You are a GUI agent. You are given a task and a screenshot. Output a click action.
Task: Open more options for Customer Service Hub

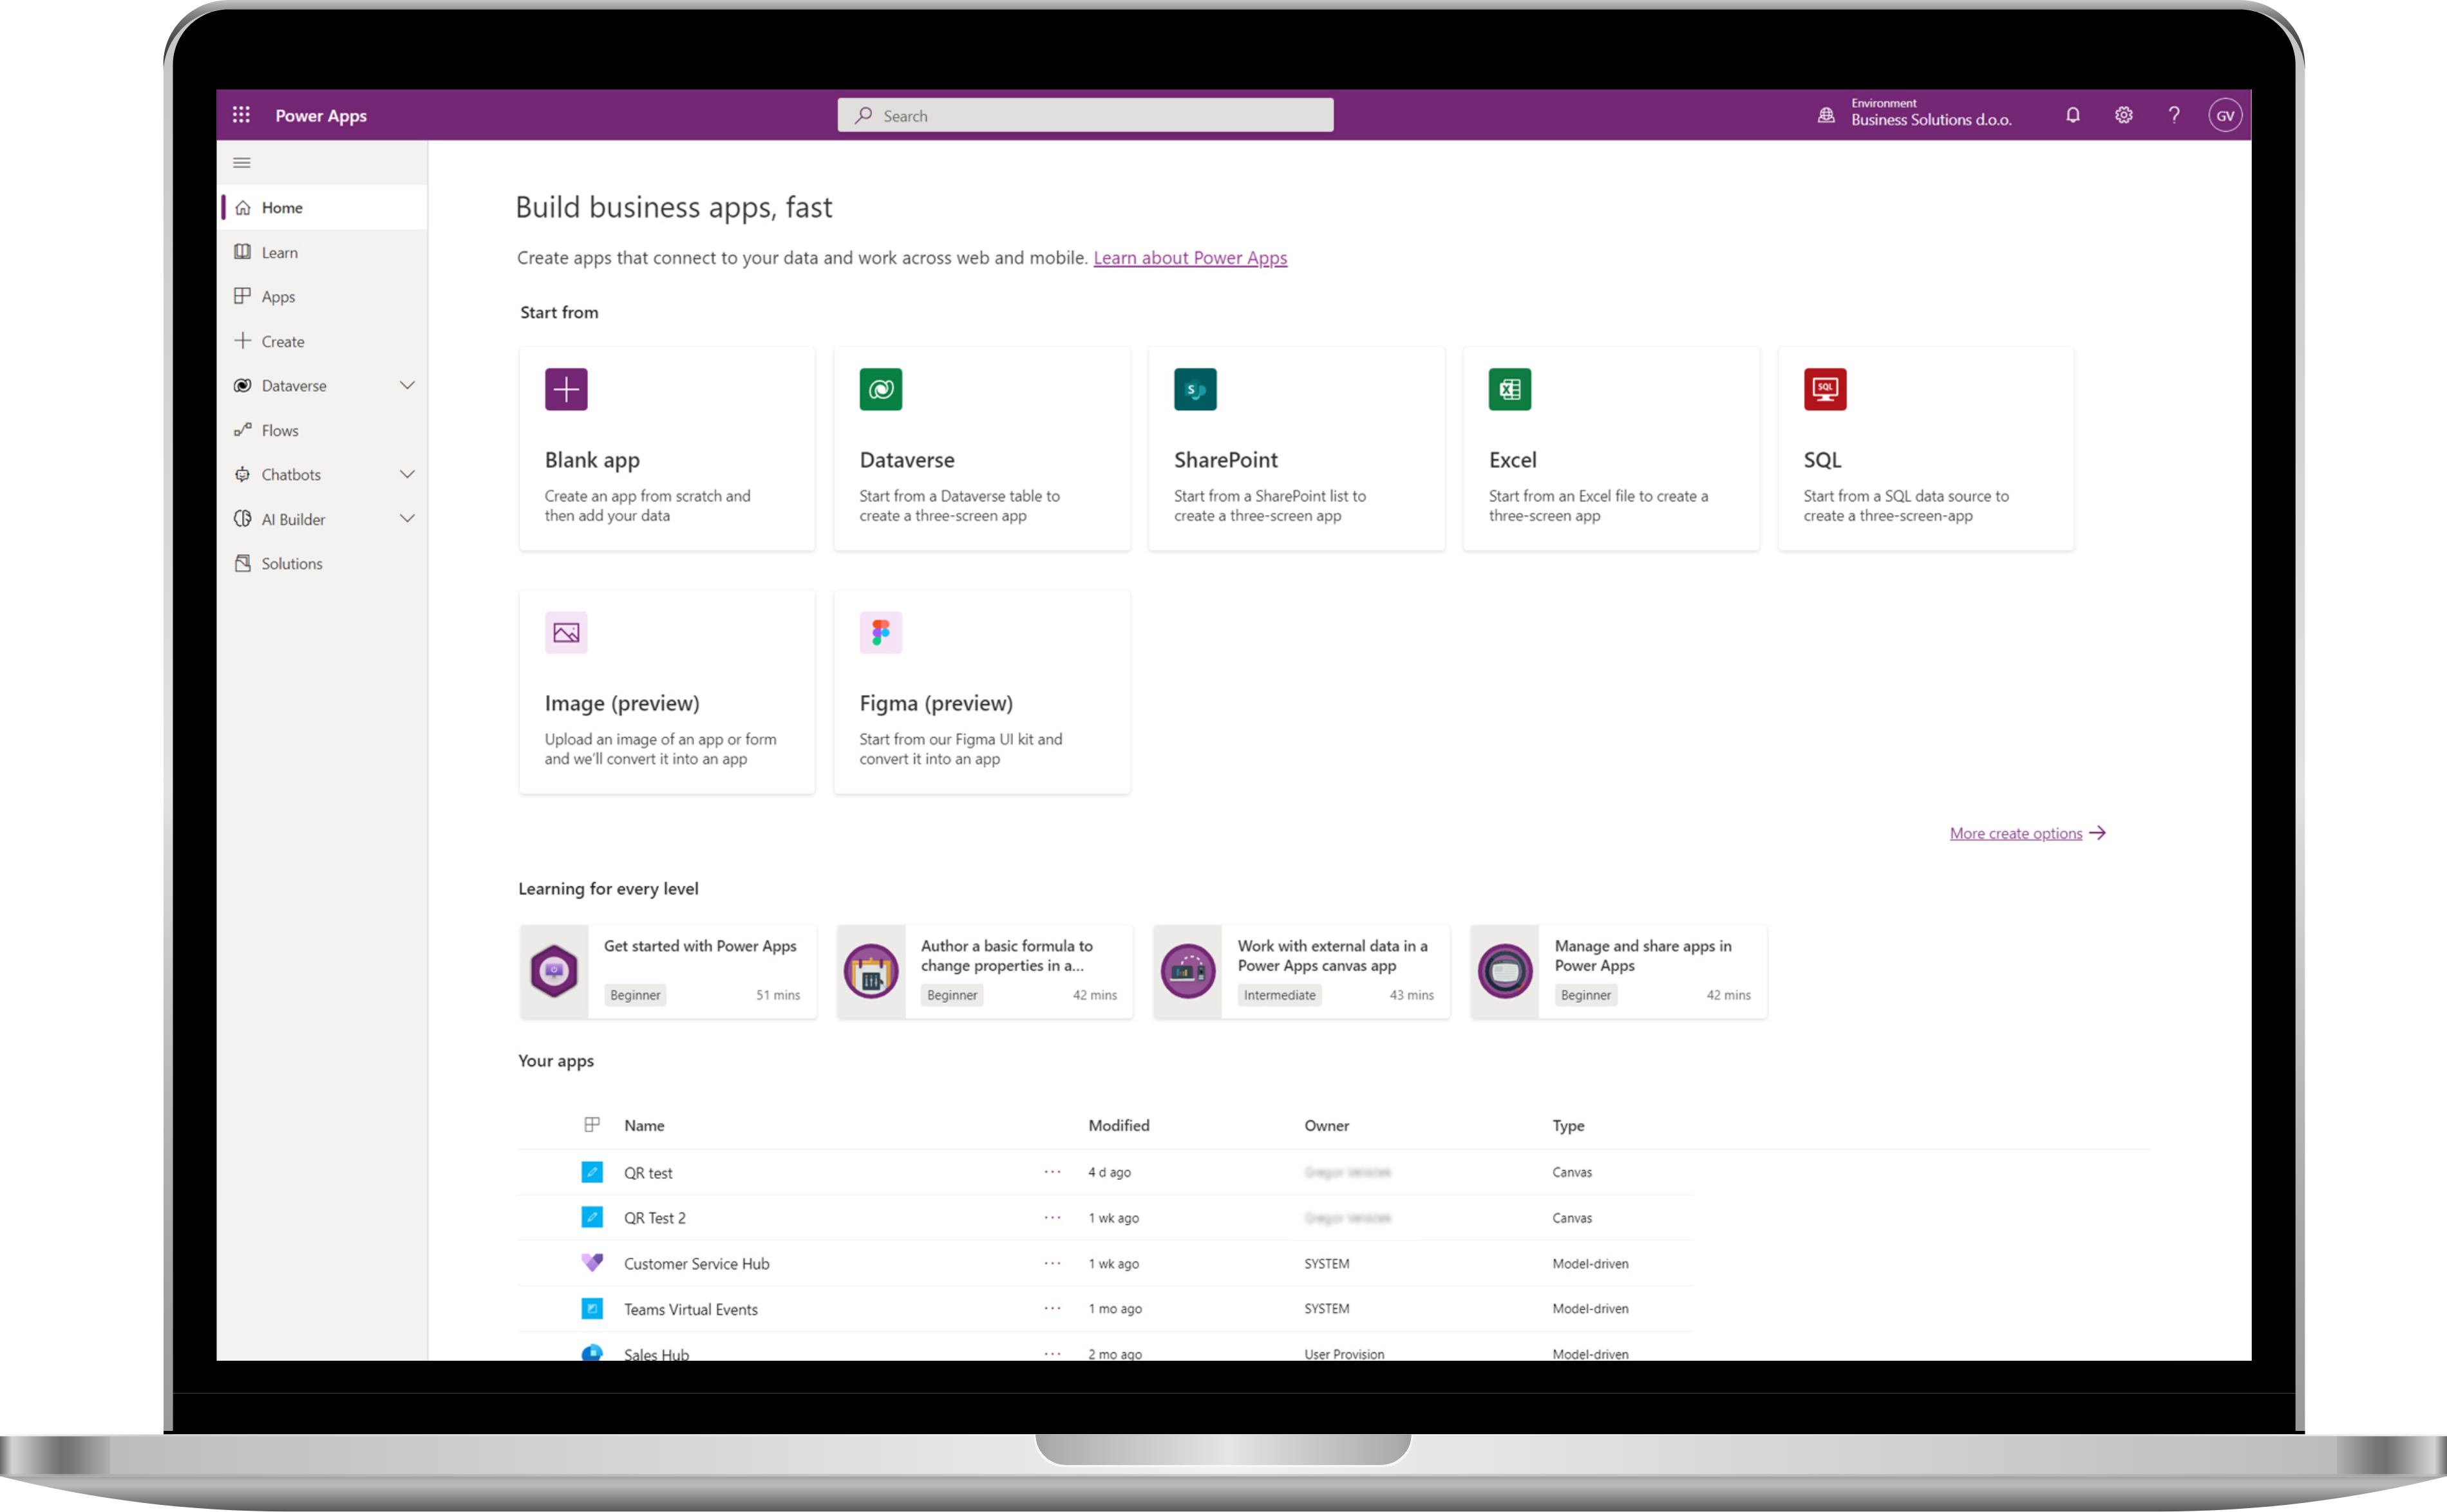click(1052, 1263)
